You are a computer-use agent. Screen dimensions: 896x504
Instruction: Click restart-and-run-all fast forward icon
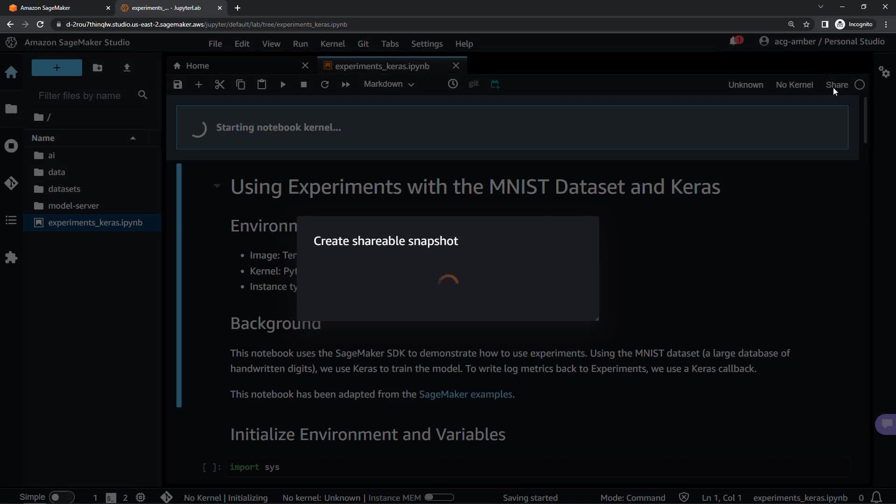(346, 84)
